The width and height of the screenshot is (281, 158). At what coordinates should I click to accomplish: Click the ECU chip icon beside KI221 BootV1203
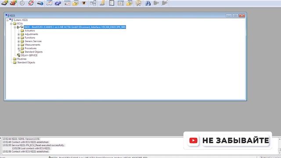coord(22,27)
